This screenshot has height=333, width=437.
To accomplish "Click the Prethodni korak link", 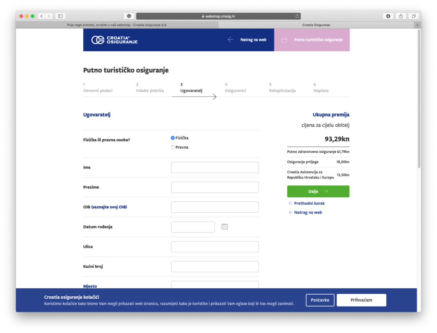I will tap(309, 203).
